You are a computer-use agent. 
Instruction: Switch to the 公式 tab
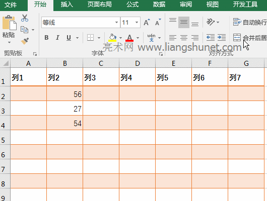132,5
